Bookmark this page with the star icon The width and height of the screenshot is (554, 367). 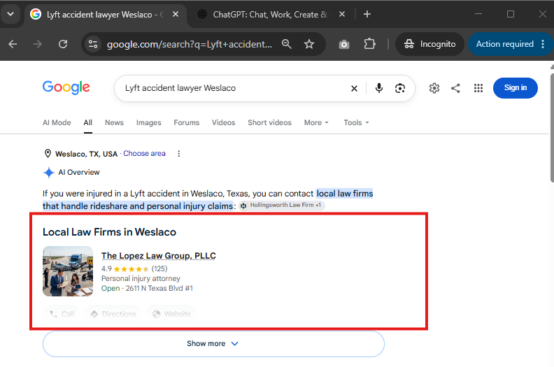click(x=309, y=44)
